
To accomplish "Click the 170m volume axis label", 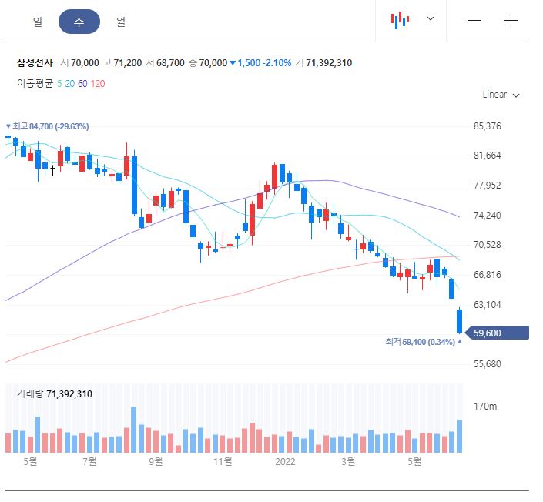I will pyautogui.click(x=485, y=406).
